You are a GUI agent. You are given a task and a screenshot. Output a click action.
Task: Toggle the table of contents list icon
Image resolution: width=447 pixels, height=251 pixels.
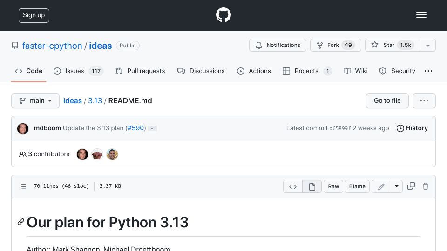(23, 186)
